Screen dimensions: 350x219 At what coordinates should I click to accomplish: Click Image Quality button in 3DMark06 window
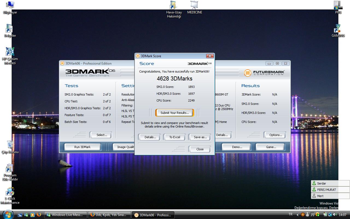coord(124,147)
